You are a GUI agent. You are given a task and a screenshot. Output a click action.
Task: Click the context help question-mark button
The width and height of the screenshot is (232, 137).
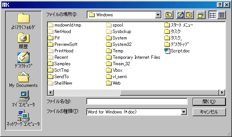coord(220,5)
